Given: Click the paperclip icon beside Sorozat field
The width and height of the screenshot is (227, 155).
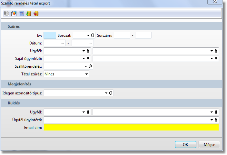Looking at the screenshot, I should point(93,35).
